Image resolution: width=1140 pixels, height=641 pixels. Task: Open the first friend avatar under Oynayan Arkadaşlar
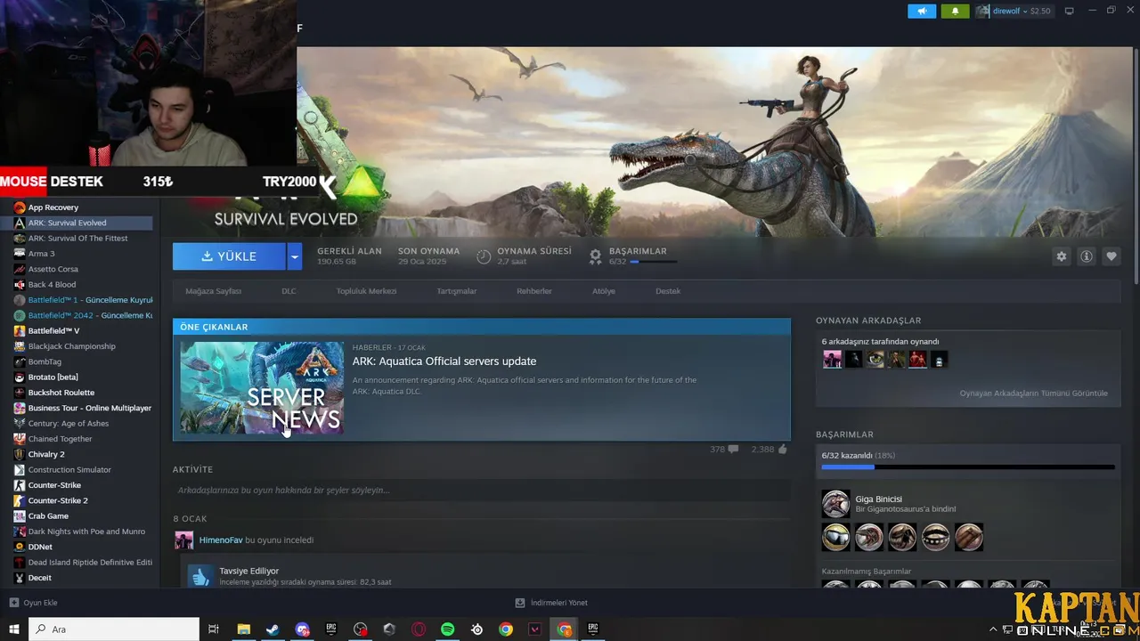tap(832, 360)
